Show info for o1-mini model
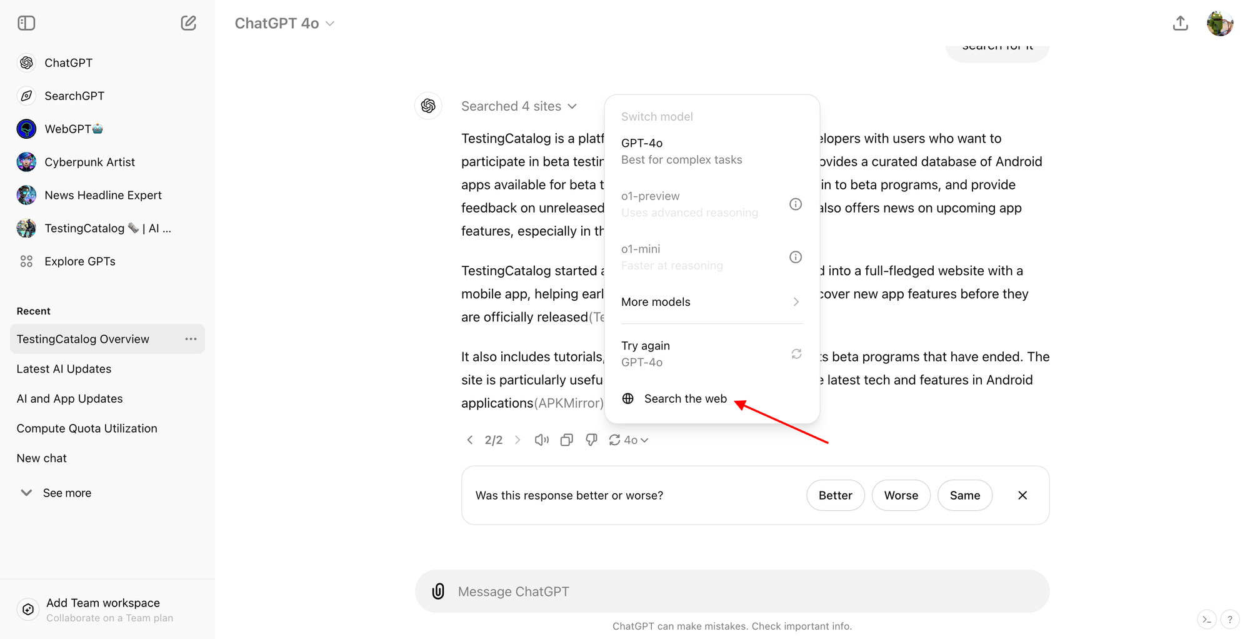The image size is (1250, 639). coord(796,257)
